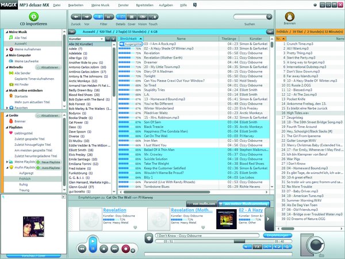Image resolution: width=345 pixels, height=259 pixels.
Task: Expand the Meine Aufnahmen tree node
Action: (7, 49)
